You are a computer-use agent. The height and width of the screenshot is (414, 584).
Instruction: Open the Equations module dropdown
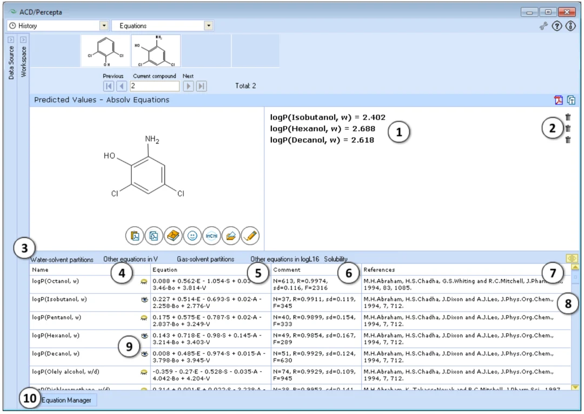point(209,26)
